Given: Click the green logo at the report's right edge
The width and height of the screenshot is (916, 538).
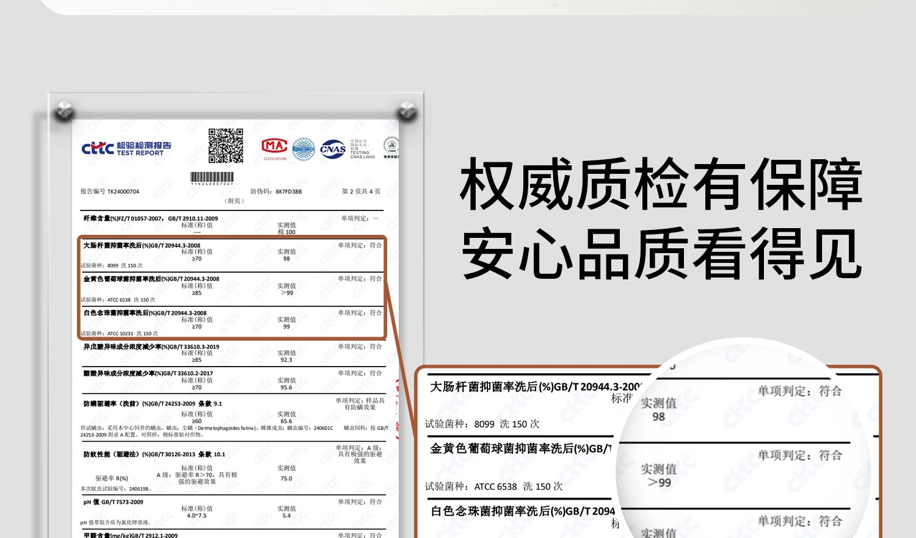Looking at the screenshot, I should [391, 147].
